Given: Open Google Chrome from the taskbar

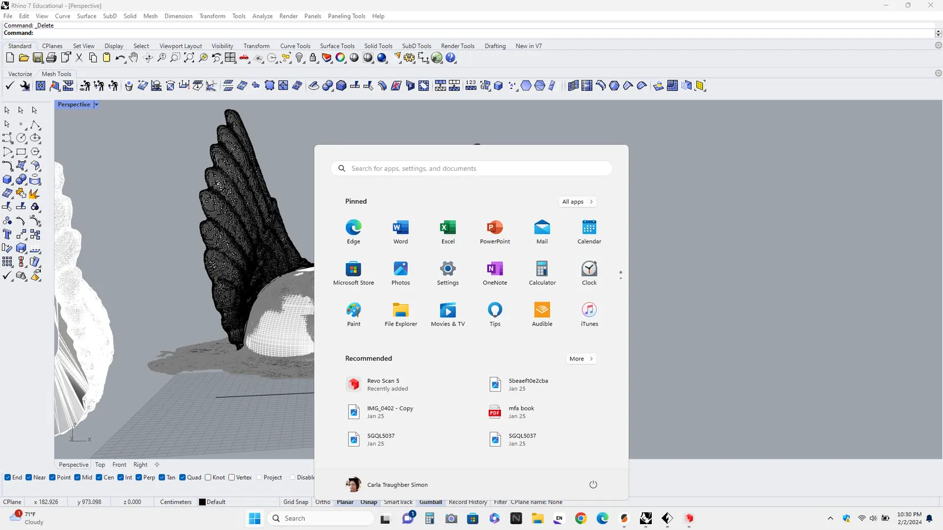Looking at the screenshot, I should click(x=581, y=518).
